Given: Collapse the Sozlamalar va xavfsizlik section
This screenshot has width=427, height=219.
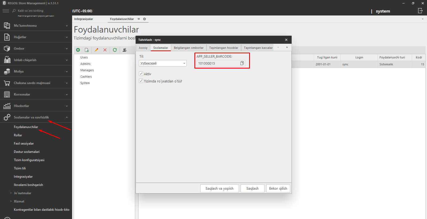Looking at the screenshot, I should [67, 117].
